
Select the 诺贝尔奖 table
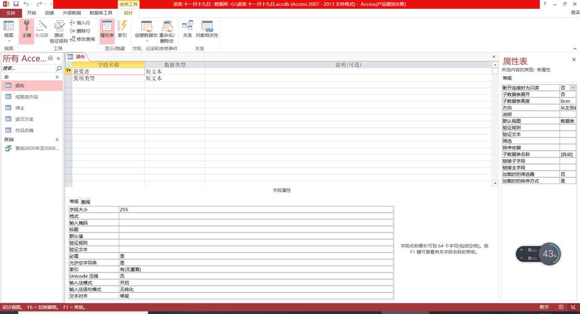32,119
